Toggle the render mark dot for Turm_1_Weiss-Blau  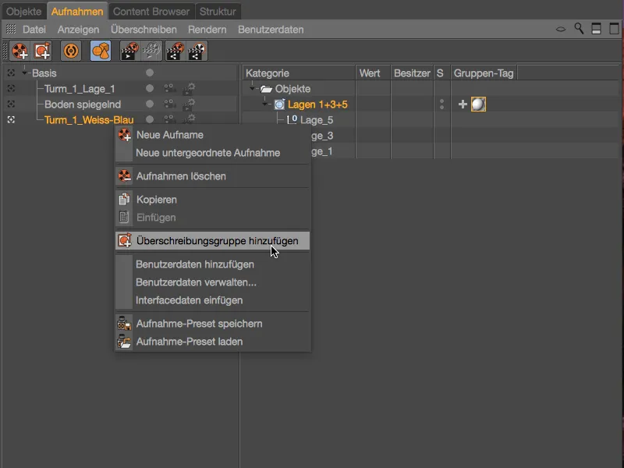click(150, 119)
